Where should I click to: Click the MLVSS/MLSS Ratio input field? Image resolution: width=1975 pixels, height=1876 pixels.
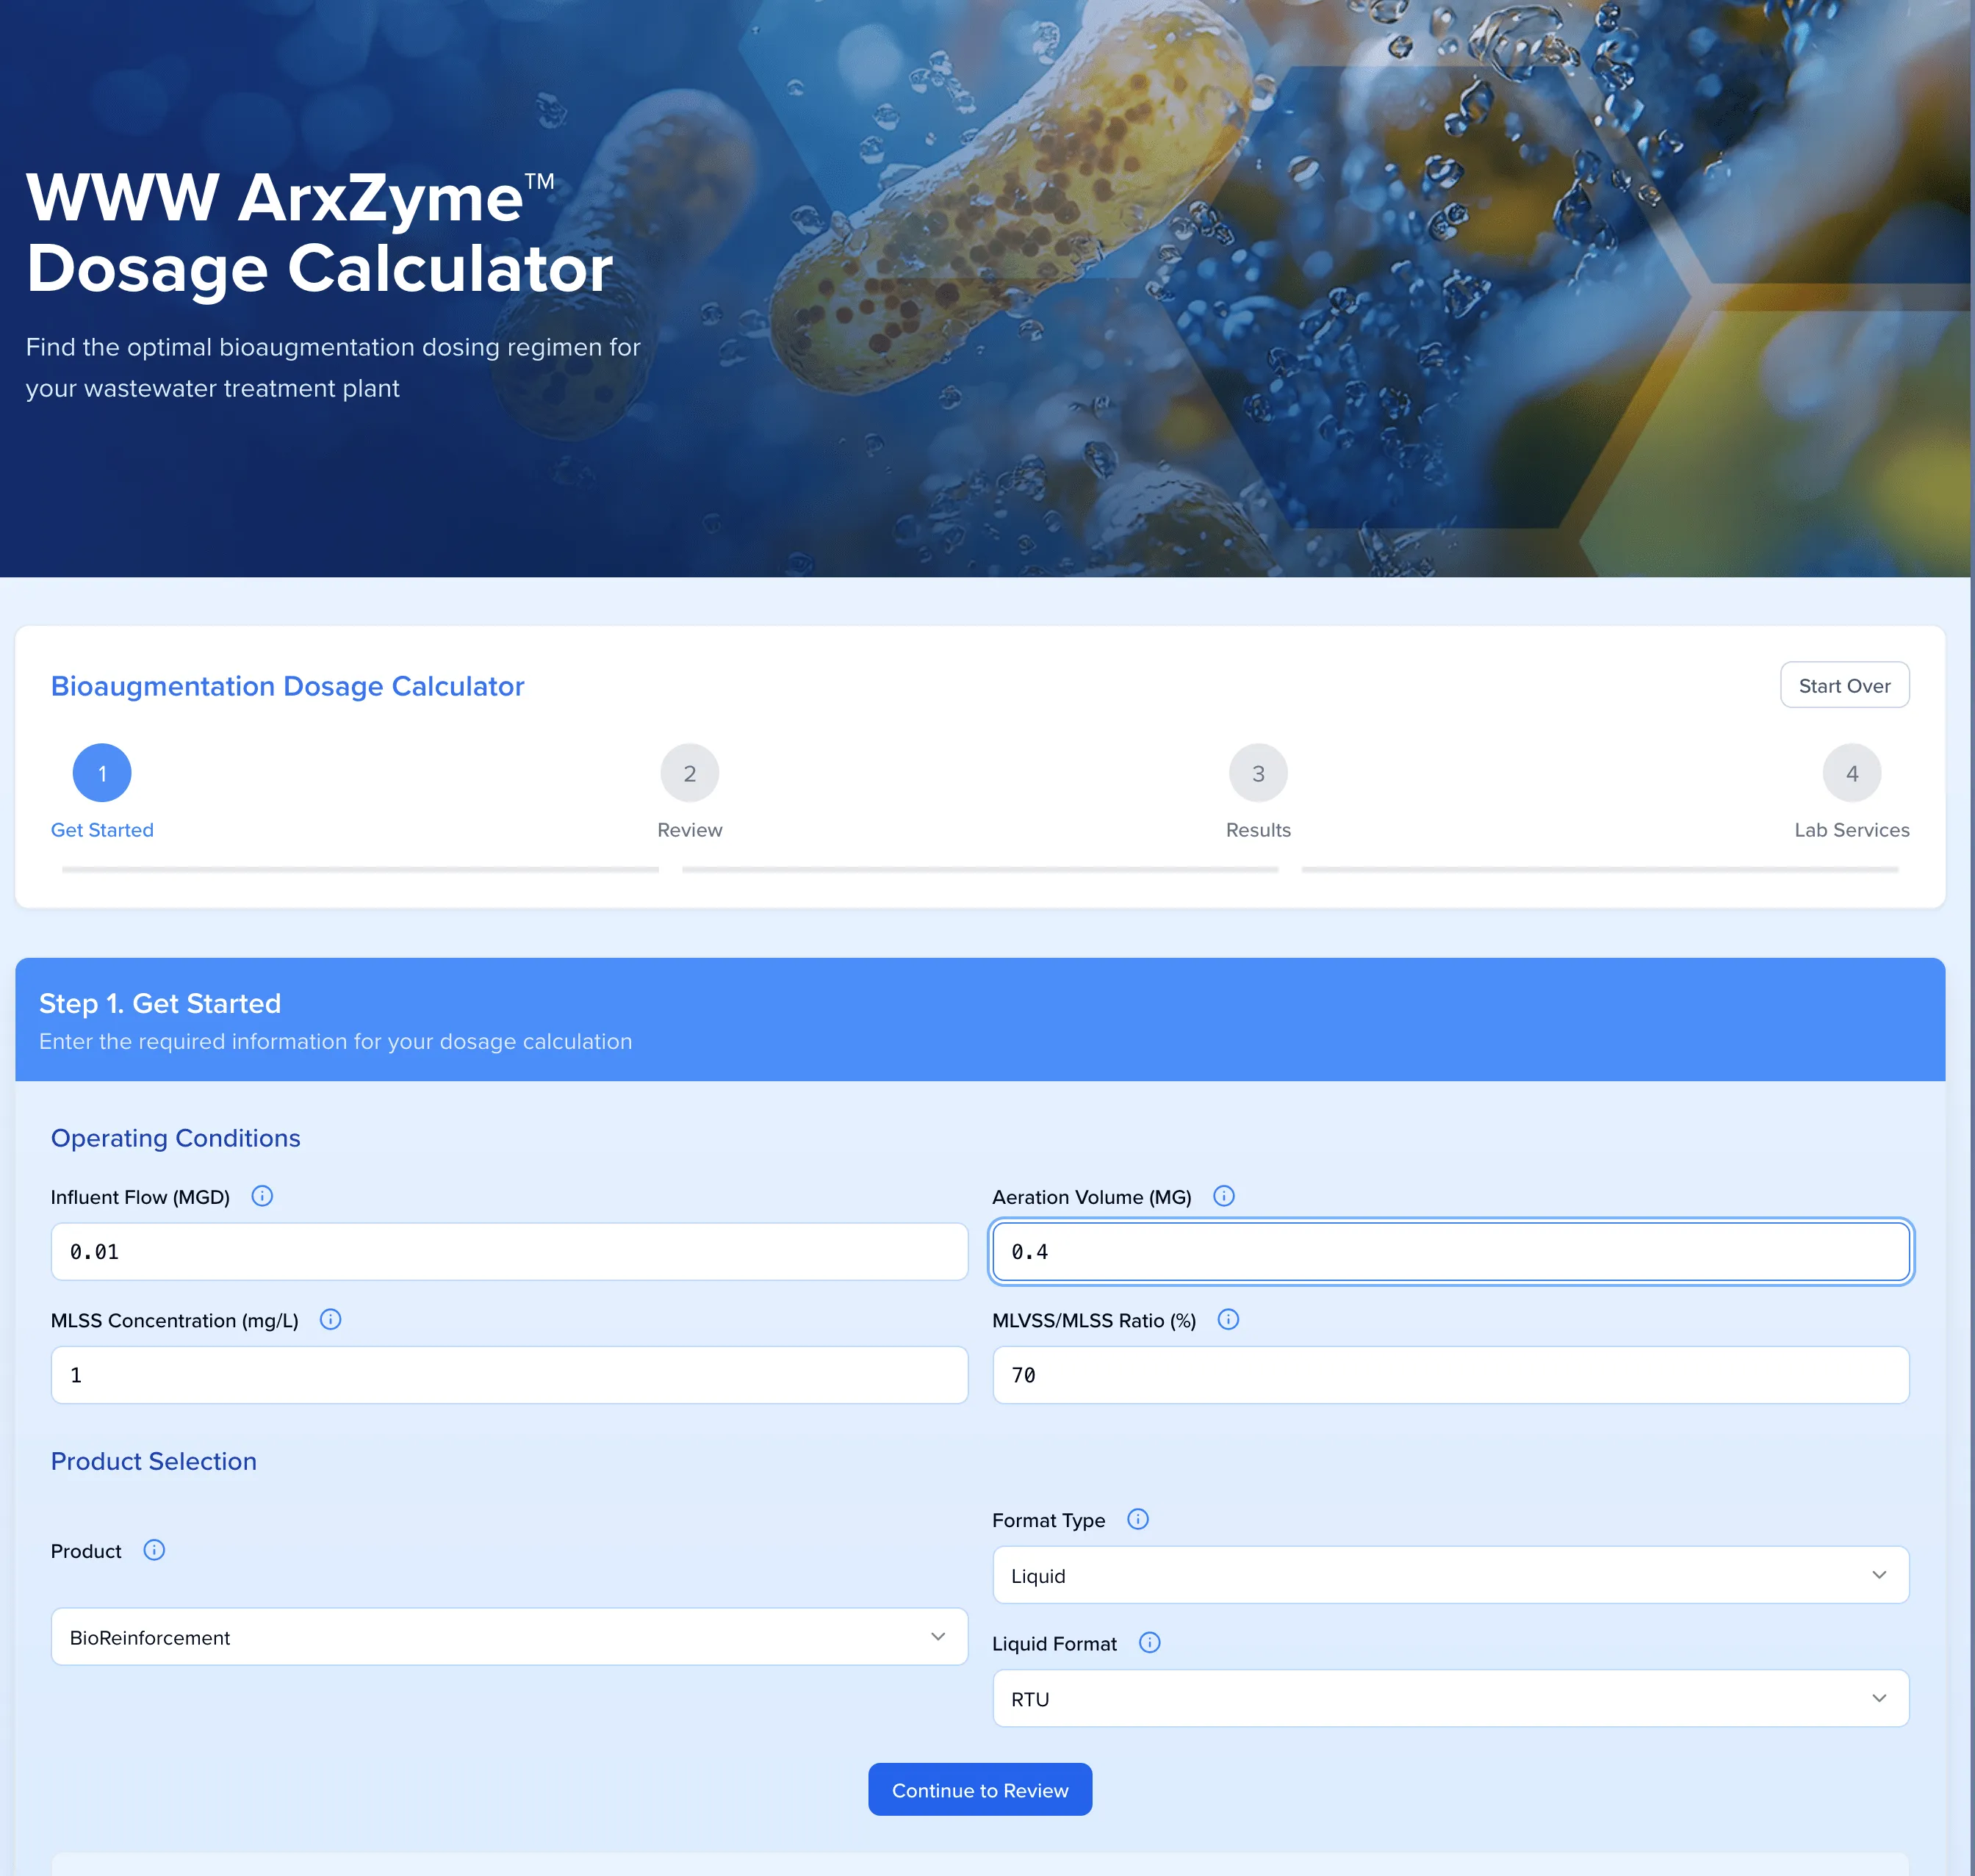(1450, 1375)
